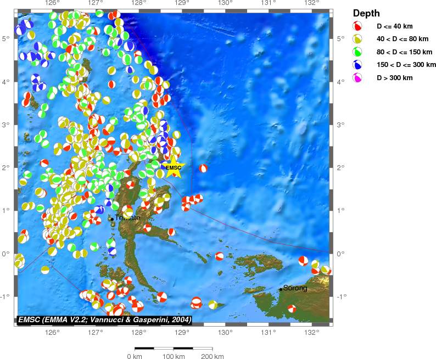Viewport: 436px width, 359px height.
Task: Pick the magenta D > 300 km legend symbol
Action: pos(357,78)
